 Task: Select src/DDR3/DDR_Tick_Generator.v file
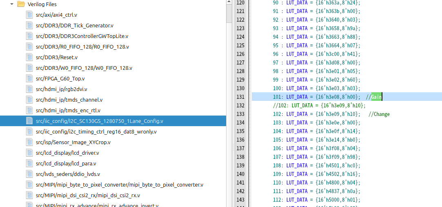75,25
